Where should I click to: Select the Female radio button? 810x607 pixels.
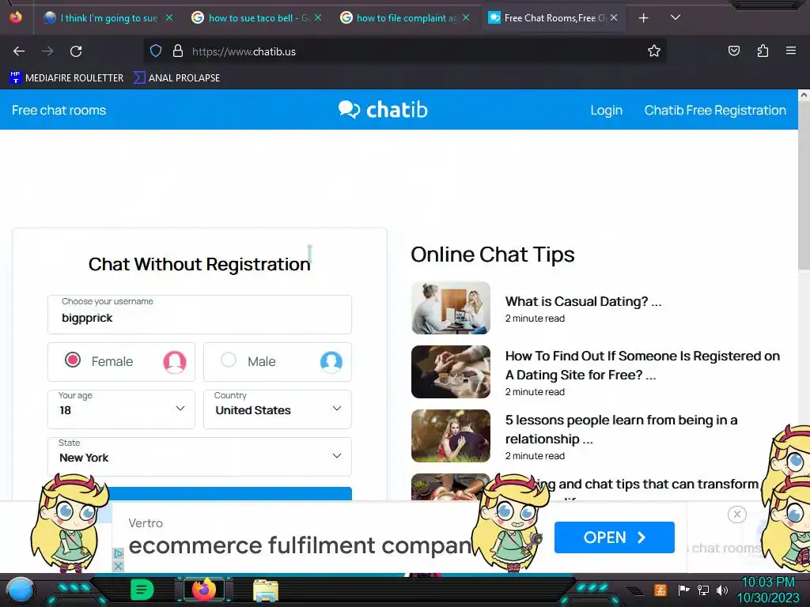[72, 360]
